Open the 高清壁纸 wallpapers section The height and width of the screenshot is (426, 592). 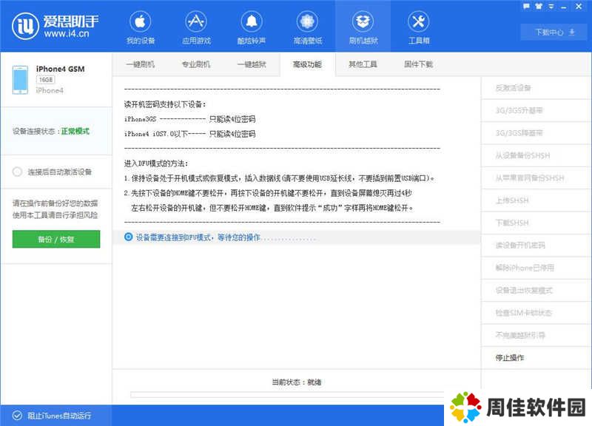click(307, 27)
